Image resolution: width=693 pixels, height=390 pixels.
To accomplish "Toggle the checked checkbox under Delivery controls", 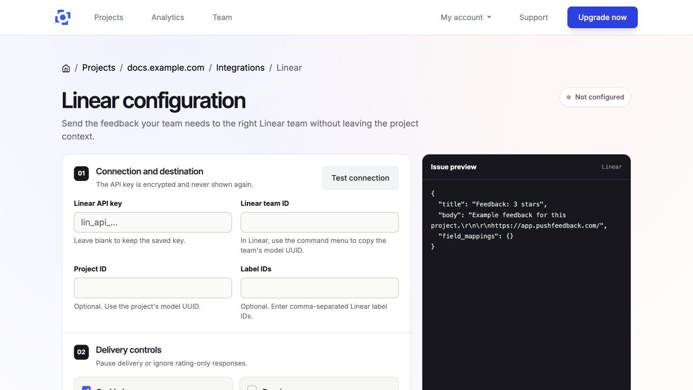I will pyautogui.click(x=86, y=388).
